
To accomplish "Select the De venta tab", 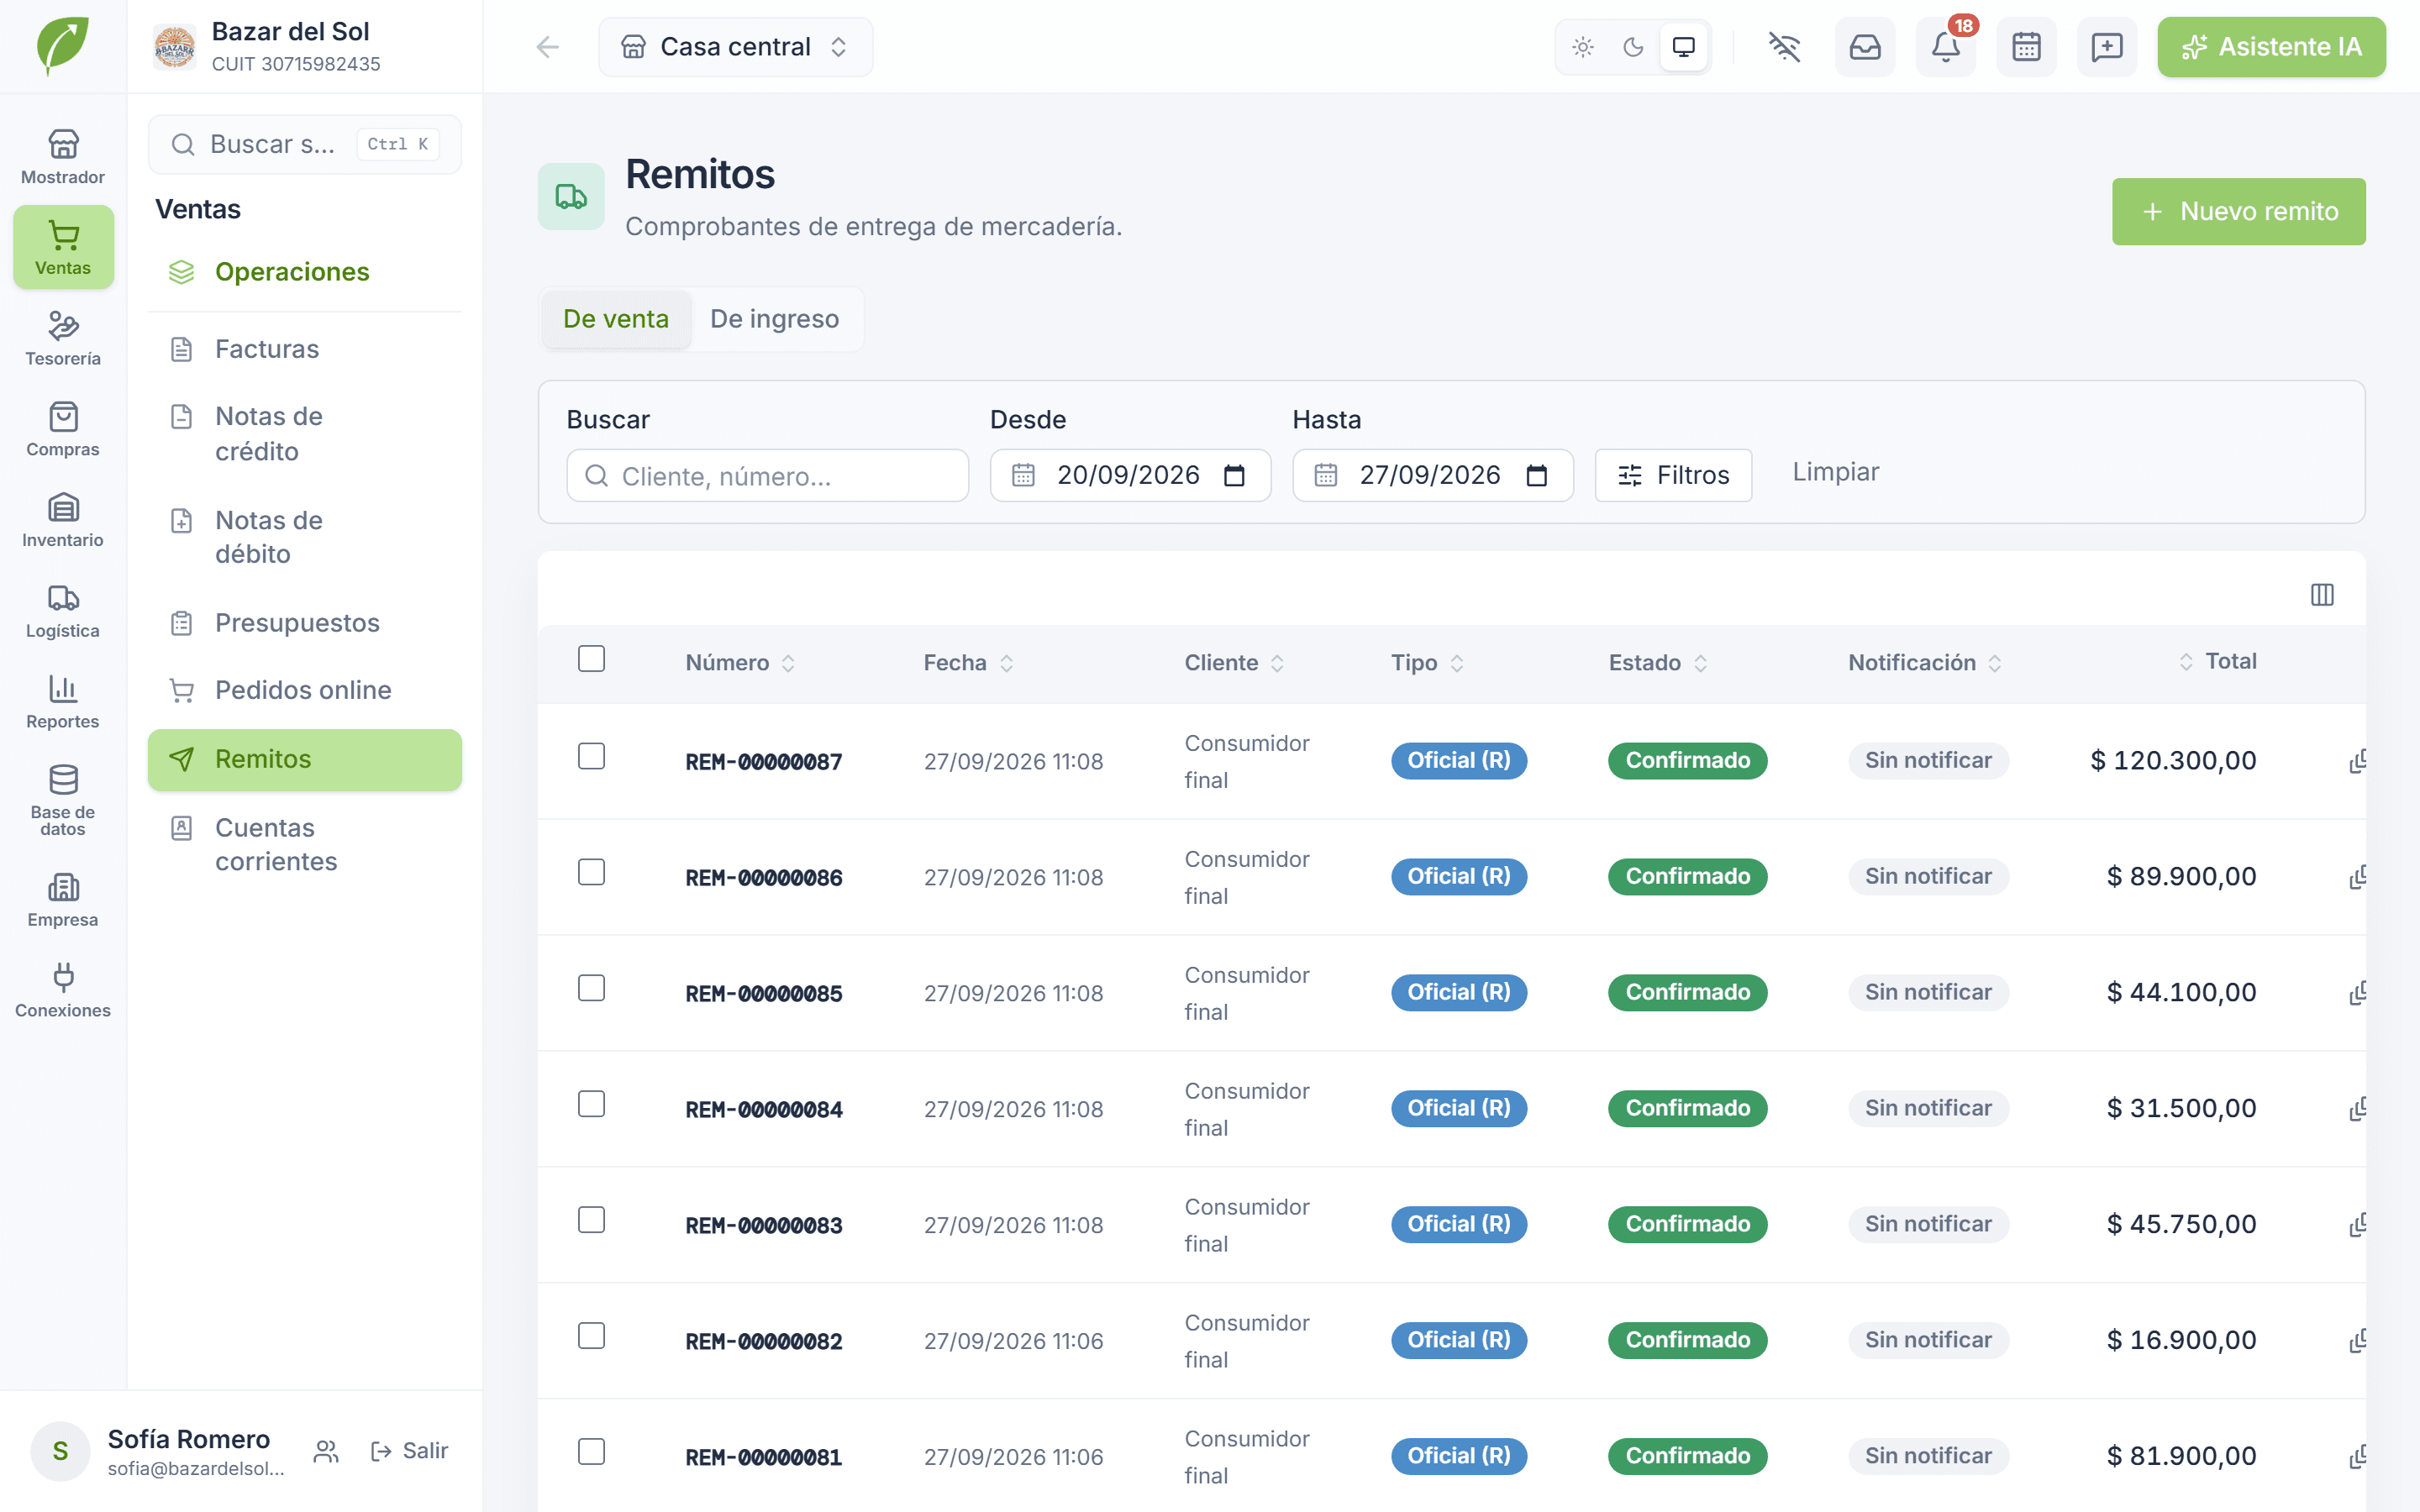I will point(615,319).
